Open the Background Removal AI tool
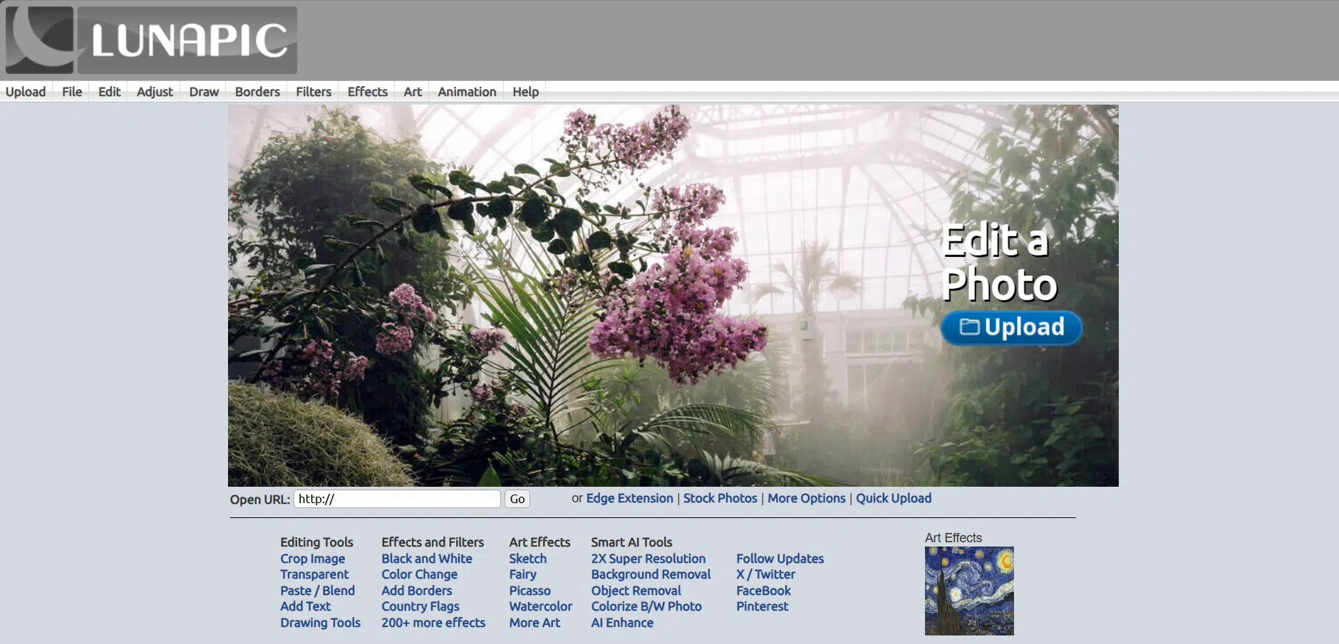The width and height of the screenshot is (1339, 644). click(651, 574)
